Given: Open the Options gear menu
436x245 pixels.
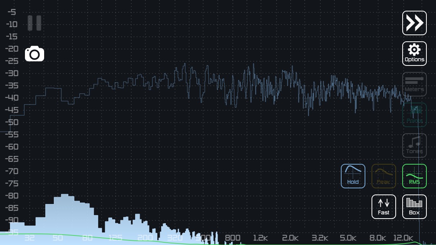Looking at the screenshot, I should click(414, 54).
